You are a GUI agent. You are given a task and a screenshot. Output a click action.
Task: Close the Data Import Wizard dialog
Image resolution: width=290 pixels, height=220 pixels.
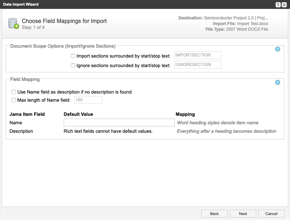point(284,5)
